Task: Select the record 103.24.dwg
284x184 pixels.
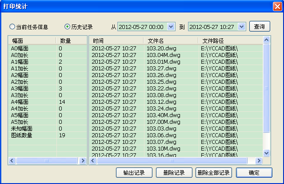Action: pos(176,108)
